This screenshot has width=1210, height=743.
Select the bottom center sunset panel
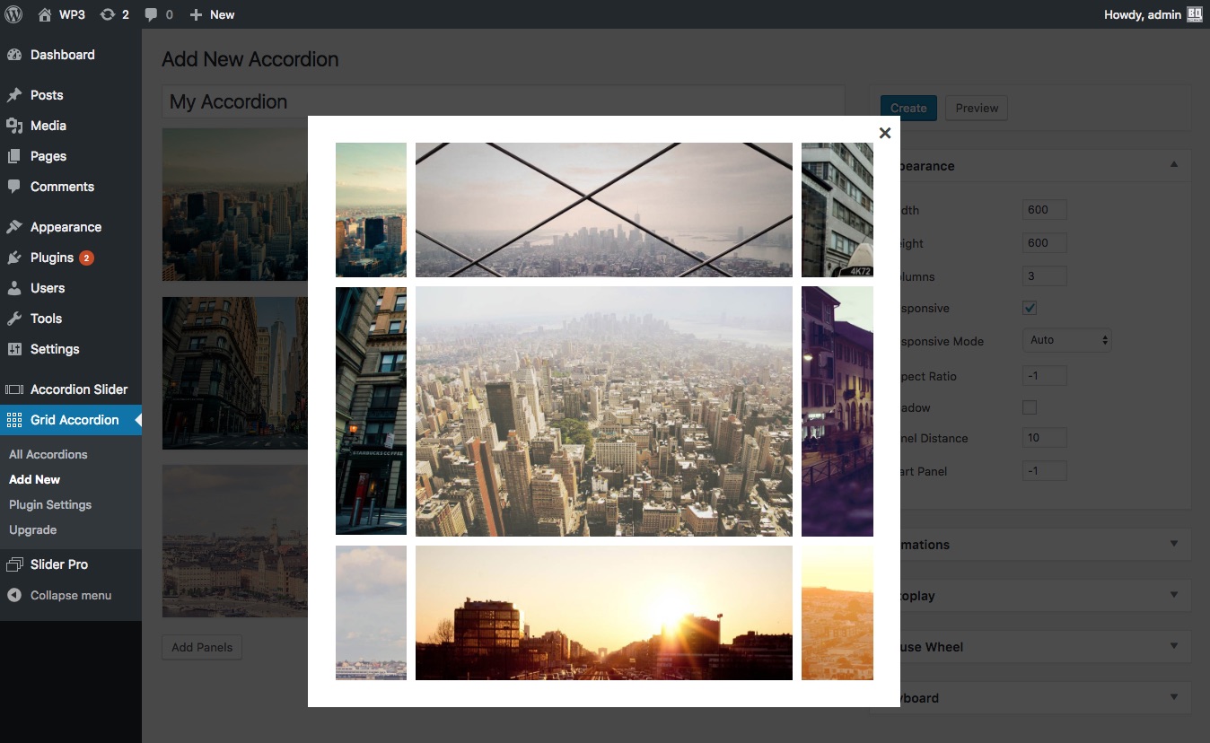(604, 613)
